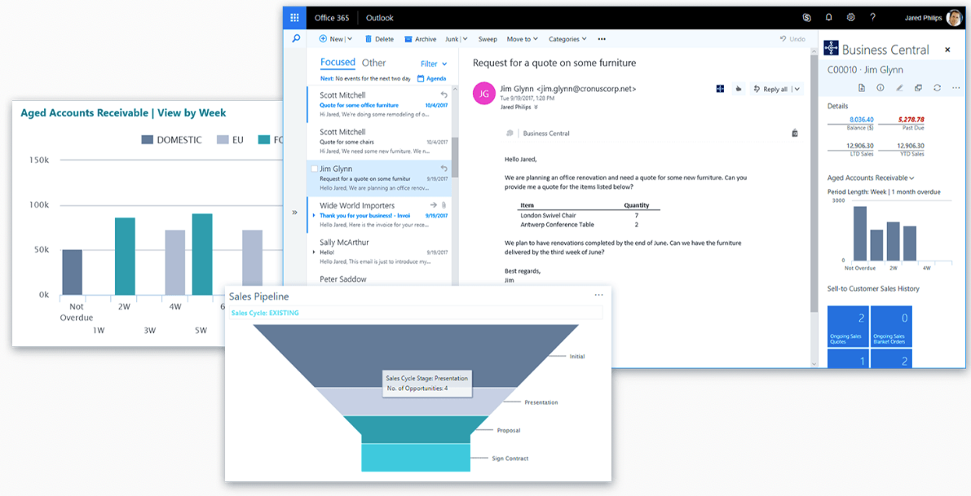Open the notifications bell
Viewport: 971px width, 496px height.
click(x=828, y=17)
